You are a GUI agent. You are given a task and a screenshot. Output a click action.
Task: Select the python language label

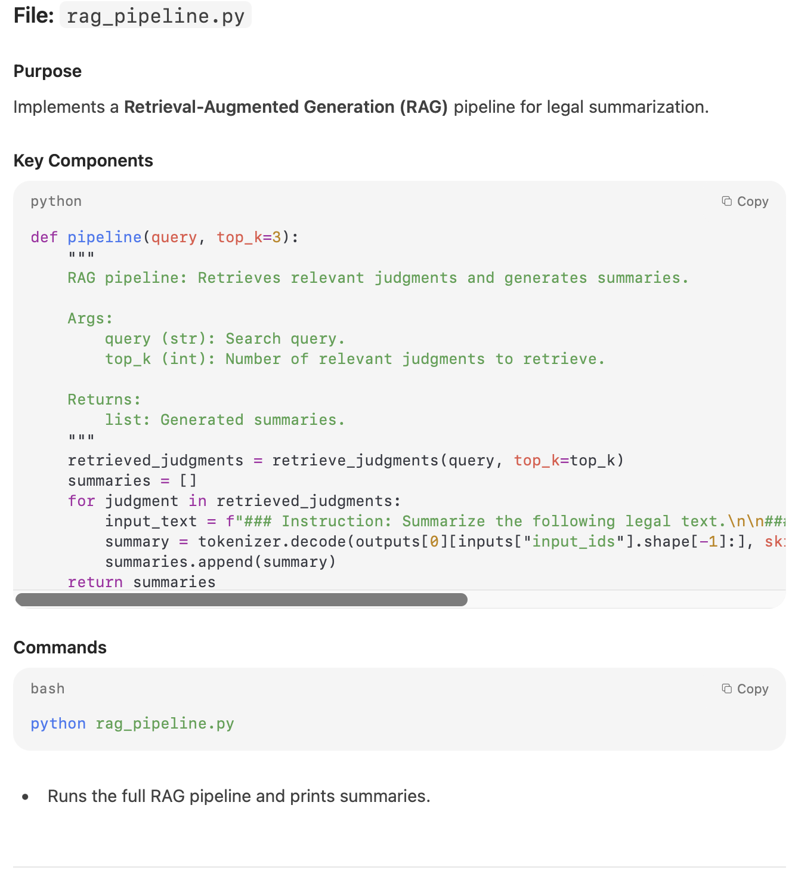click(55, 201)
